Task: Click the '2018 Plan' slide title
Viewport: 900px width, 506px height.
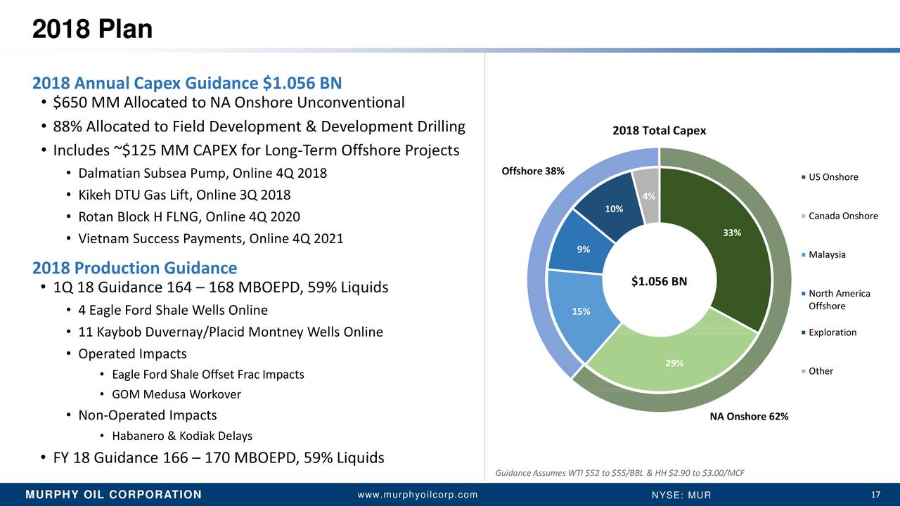Action: [x=92, y=29]
